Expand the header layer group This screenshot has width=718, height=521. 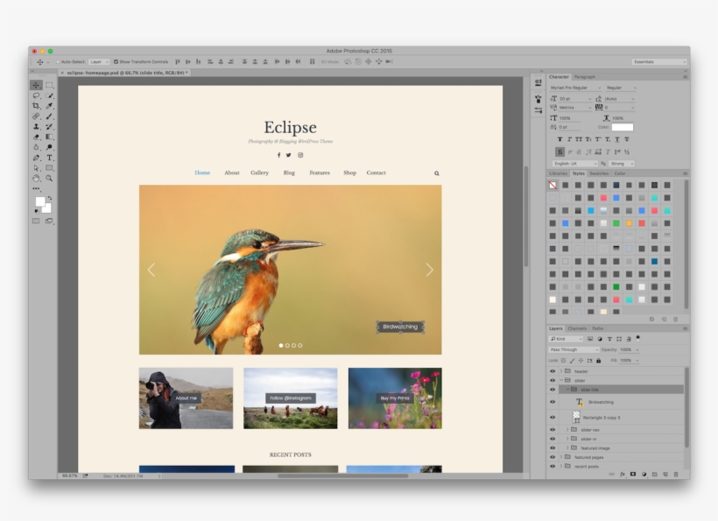coord(561,371)
